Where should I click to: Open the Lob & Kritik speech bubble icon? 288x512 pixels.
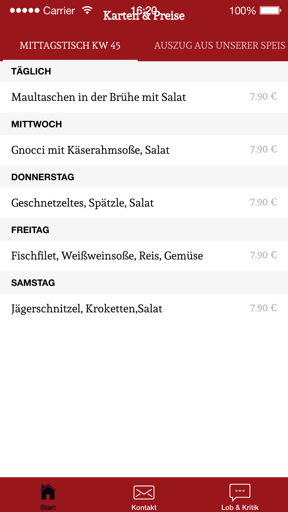click(240, 492)
